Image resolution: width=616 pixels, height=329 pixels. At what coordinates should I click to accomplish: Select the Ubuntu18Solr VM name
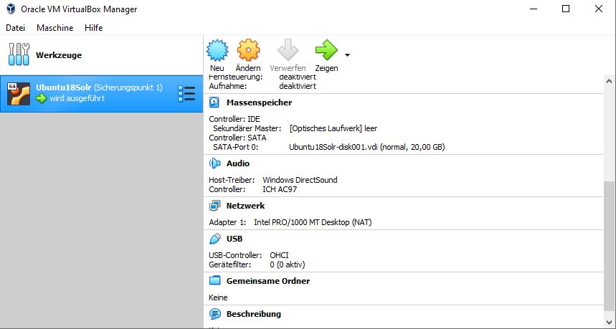[64, 87]
